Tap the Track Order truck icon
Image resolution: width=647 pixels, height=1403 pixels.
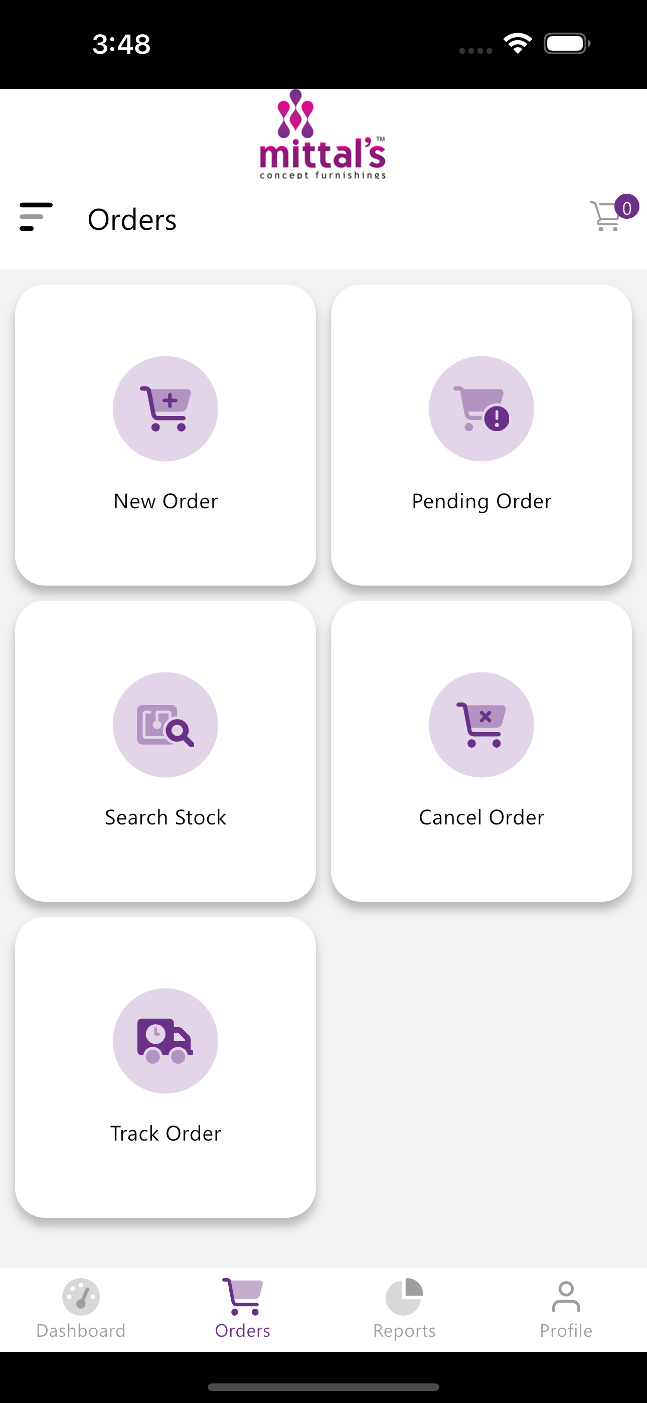pos(166,1041)
